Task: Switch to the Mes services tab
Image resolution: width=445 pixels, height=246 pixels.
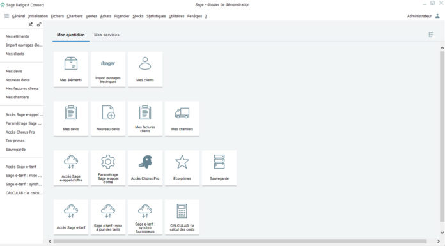Action: tap(107, 35)
